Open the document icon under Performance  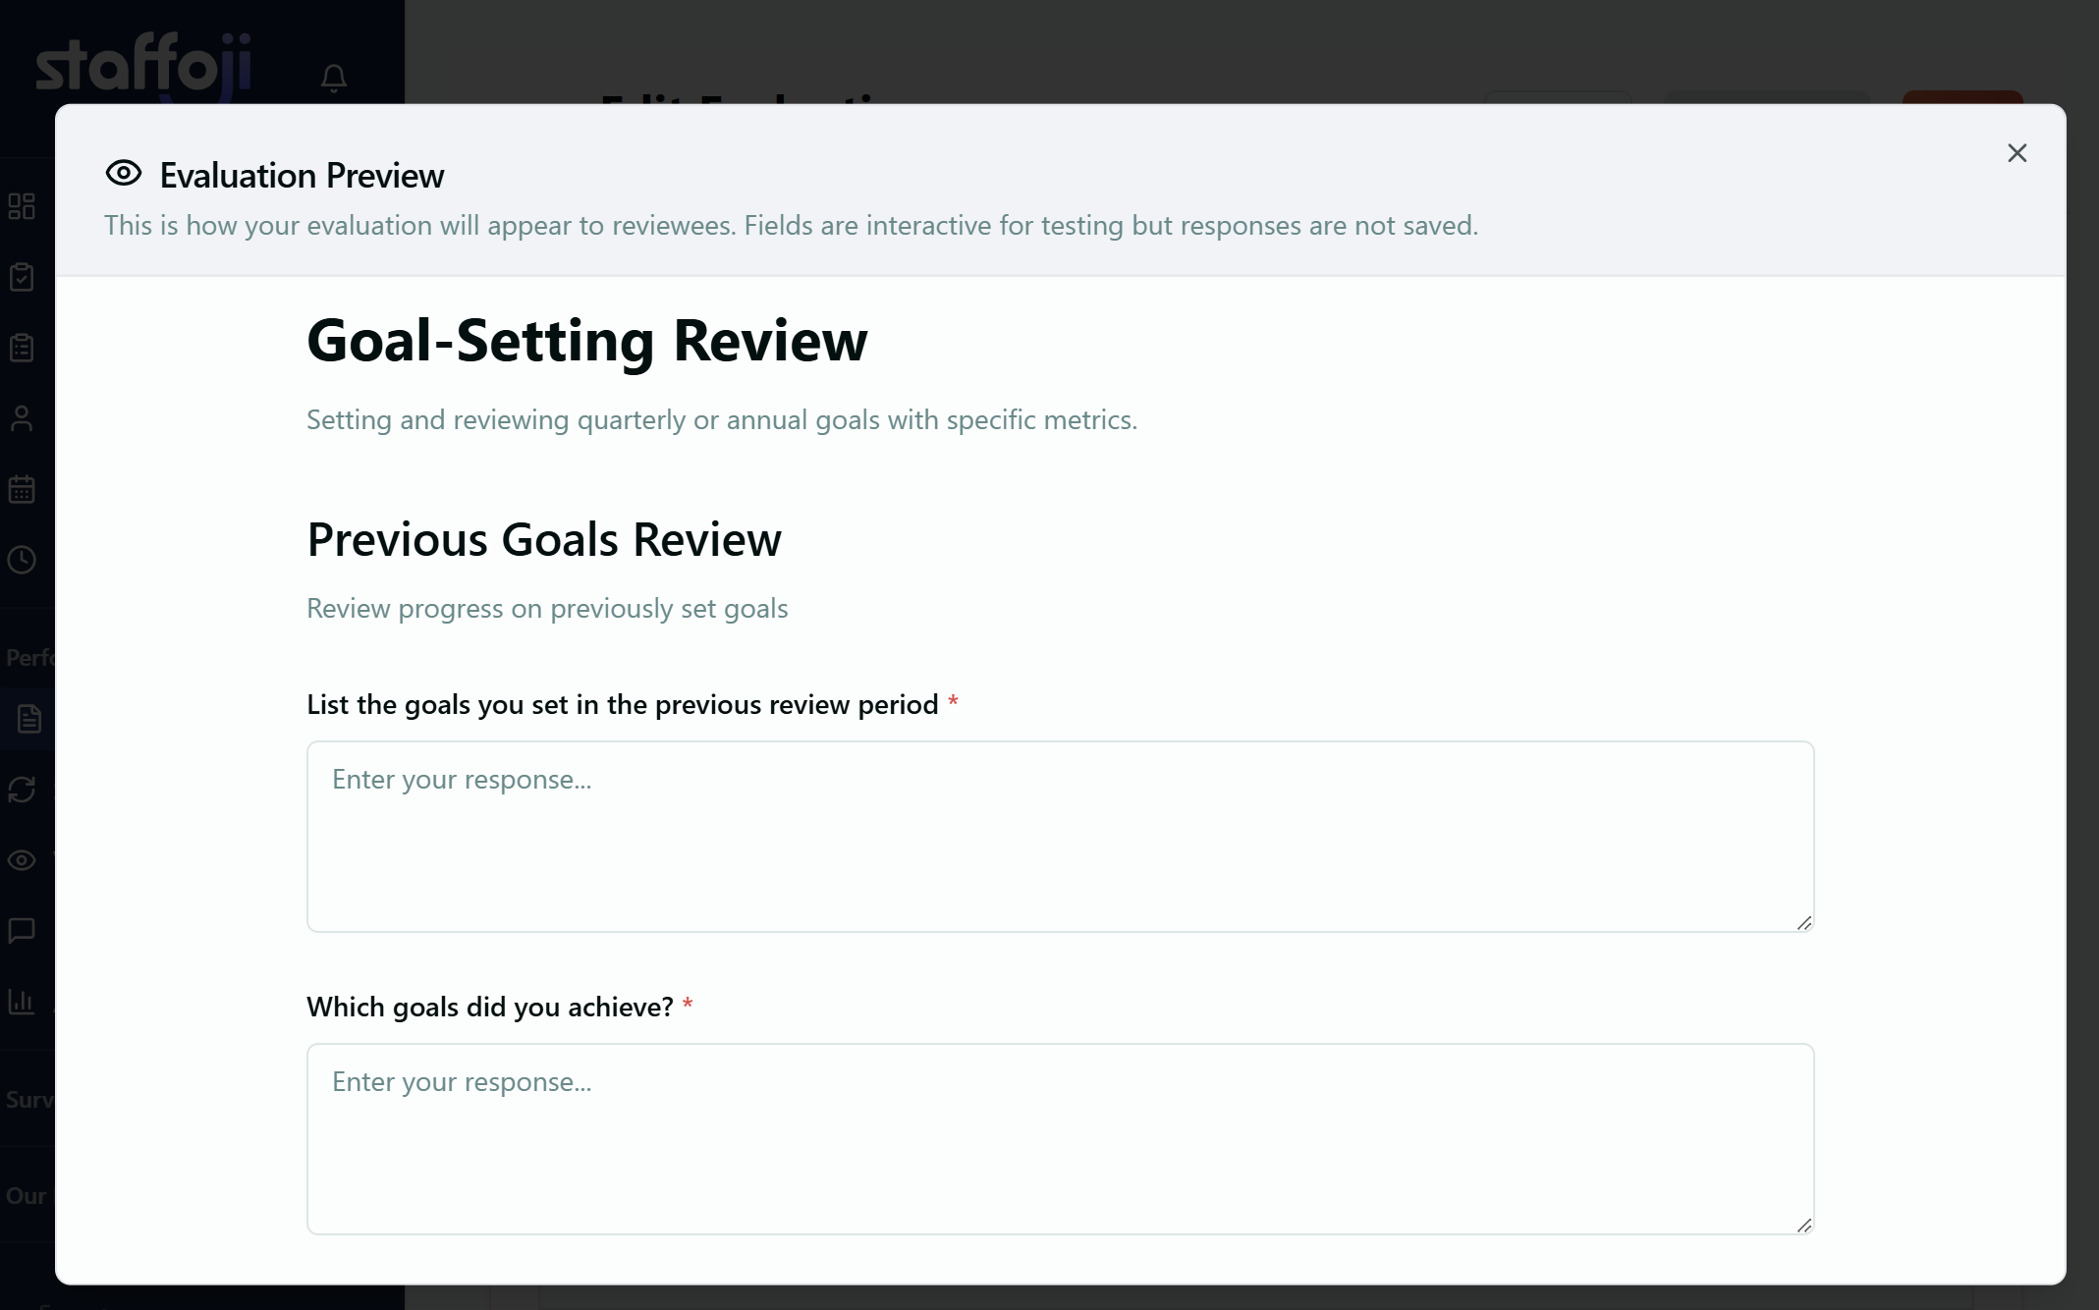[x=28, y=719]
